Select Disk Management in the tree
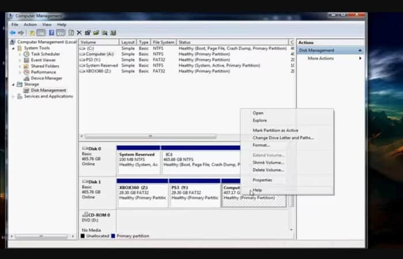This screenshot has width=403, height=259. [x=48, y=90]
